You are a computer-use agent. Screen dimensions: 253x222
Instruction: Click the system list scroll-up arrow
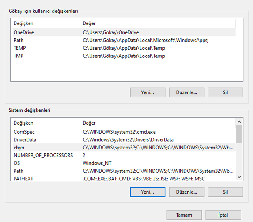coord(239,122)
